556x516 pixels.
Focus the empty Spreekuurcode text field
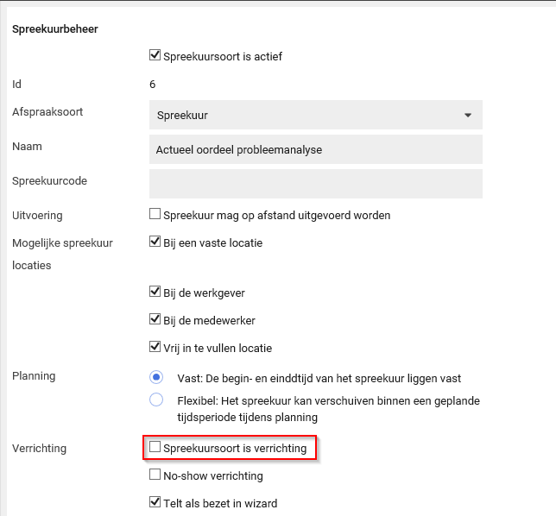pos(315,184)
